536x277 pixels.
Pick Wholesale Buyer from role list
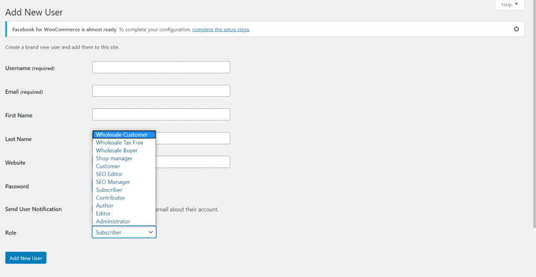click(124, 150)
